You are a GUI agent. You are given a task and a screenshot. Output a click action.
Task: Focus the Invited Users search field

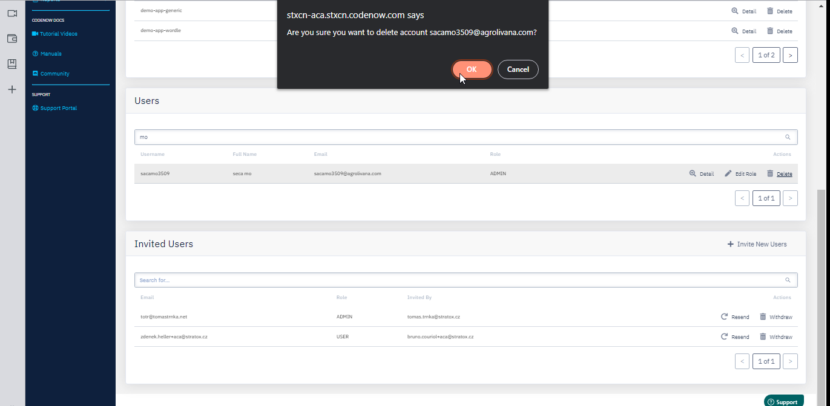466,280
